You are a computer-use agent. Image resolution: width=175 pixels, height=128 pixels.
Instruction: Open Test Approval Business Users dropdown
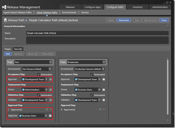46,116
